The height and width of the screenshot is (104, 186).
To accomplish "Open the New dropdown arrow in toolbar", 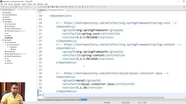I will tap(4, 7).
